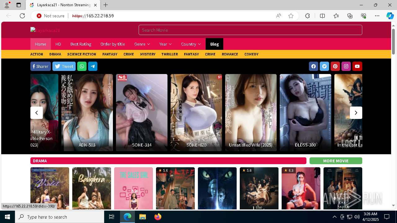Open the browser profile icon
Screen dimensions: 397x223
(x=7, y=5)
